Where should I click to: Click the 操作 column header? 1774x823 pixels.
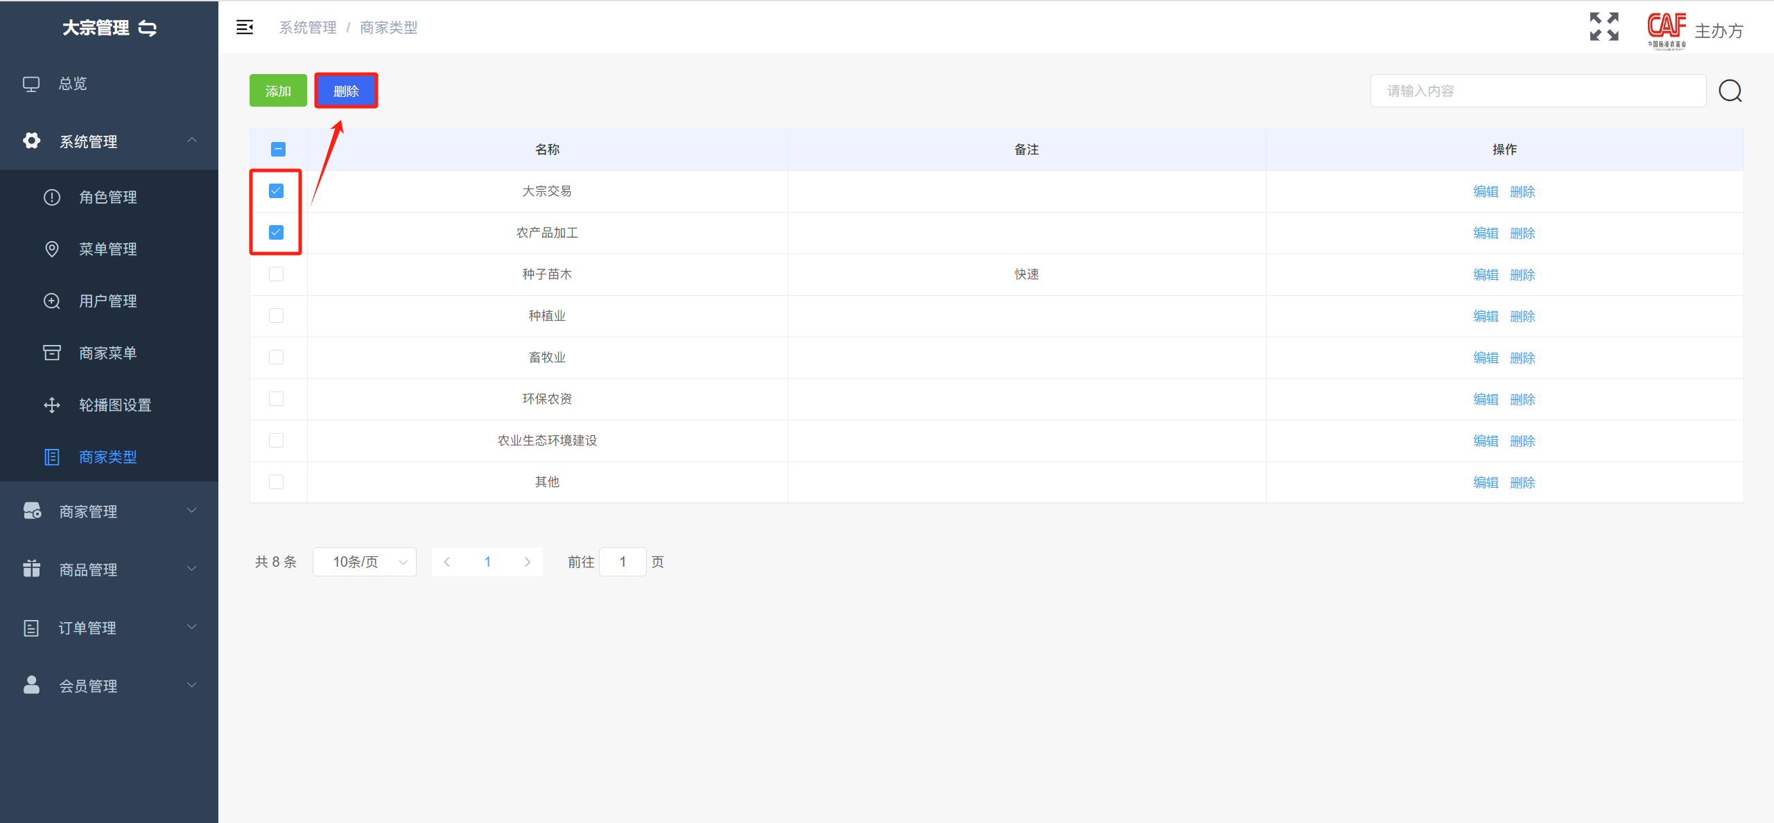click(x=1504, y=150)
